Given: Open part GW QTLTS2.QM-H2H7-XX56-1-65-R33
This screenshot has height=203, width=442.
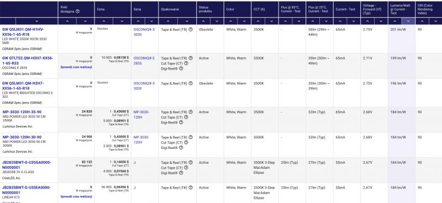Looking at the screenshot, I should 28,61.
